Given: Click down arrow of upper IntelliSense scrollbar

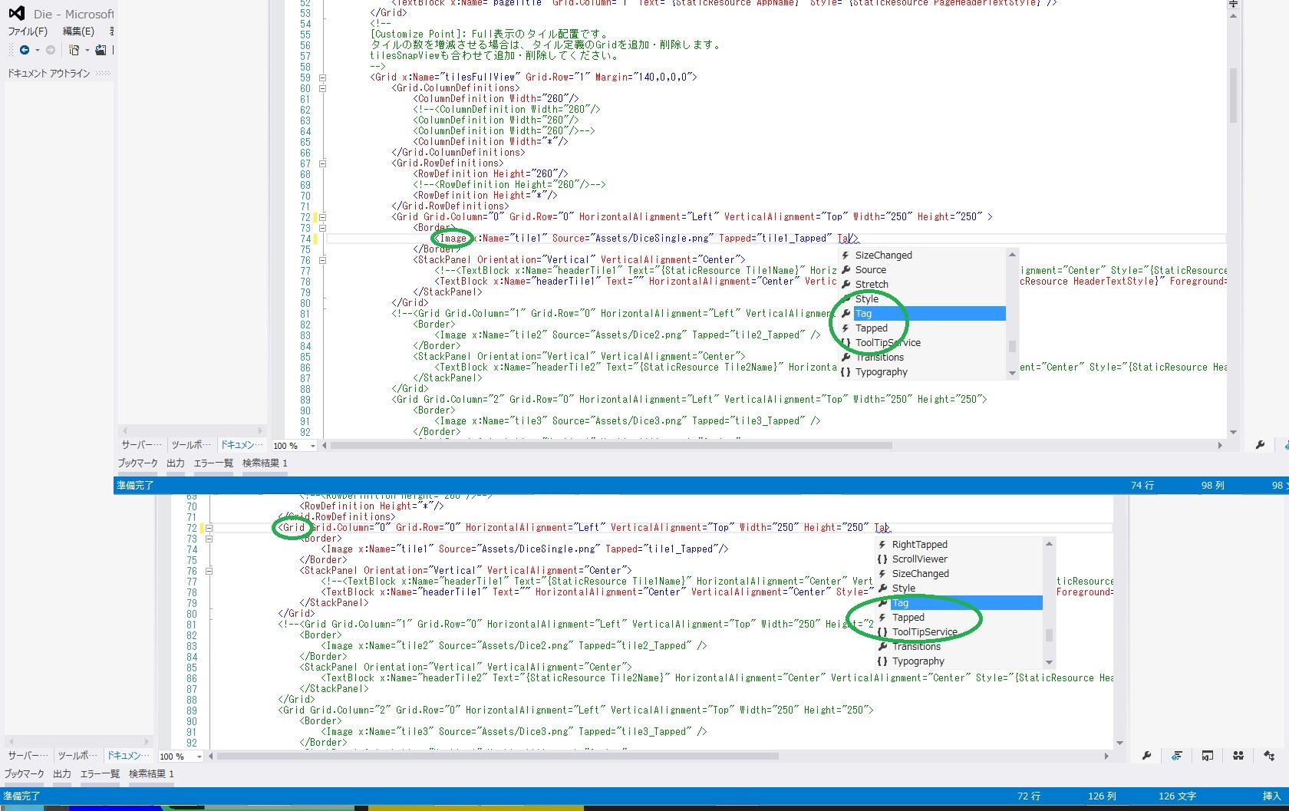Looking at the screenshot, I should 1012,373.
